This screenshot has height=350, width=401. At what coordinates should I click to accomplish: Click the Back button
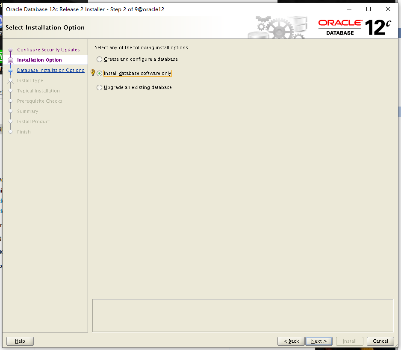[291, 341]
